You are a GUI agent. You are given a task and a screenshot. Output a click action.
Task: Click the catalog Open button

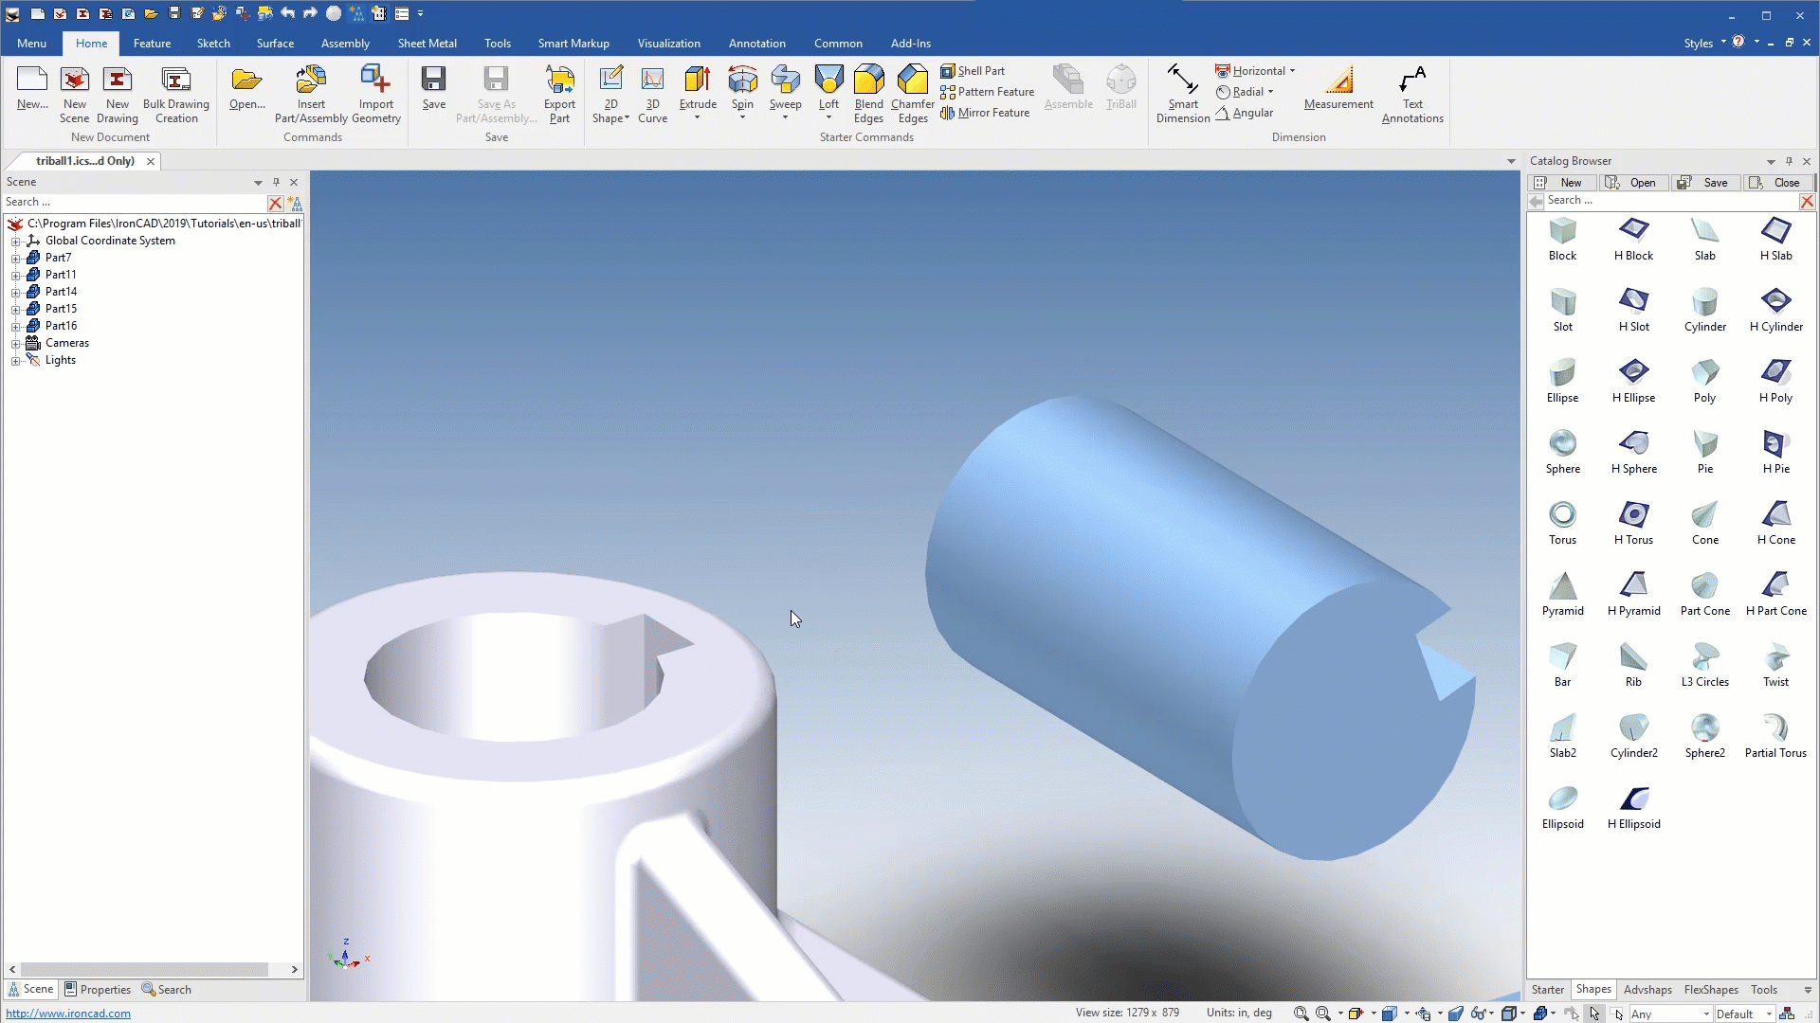(x=1632, y=183)
